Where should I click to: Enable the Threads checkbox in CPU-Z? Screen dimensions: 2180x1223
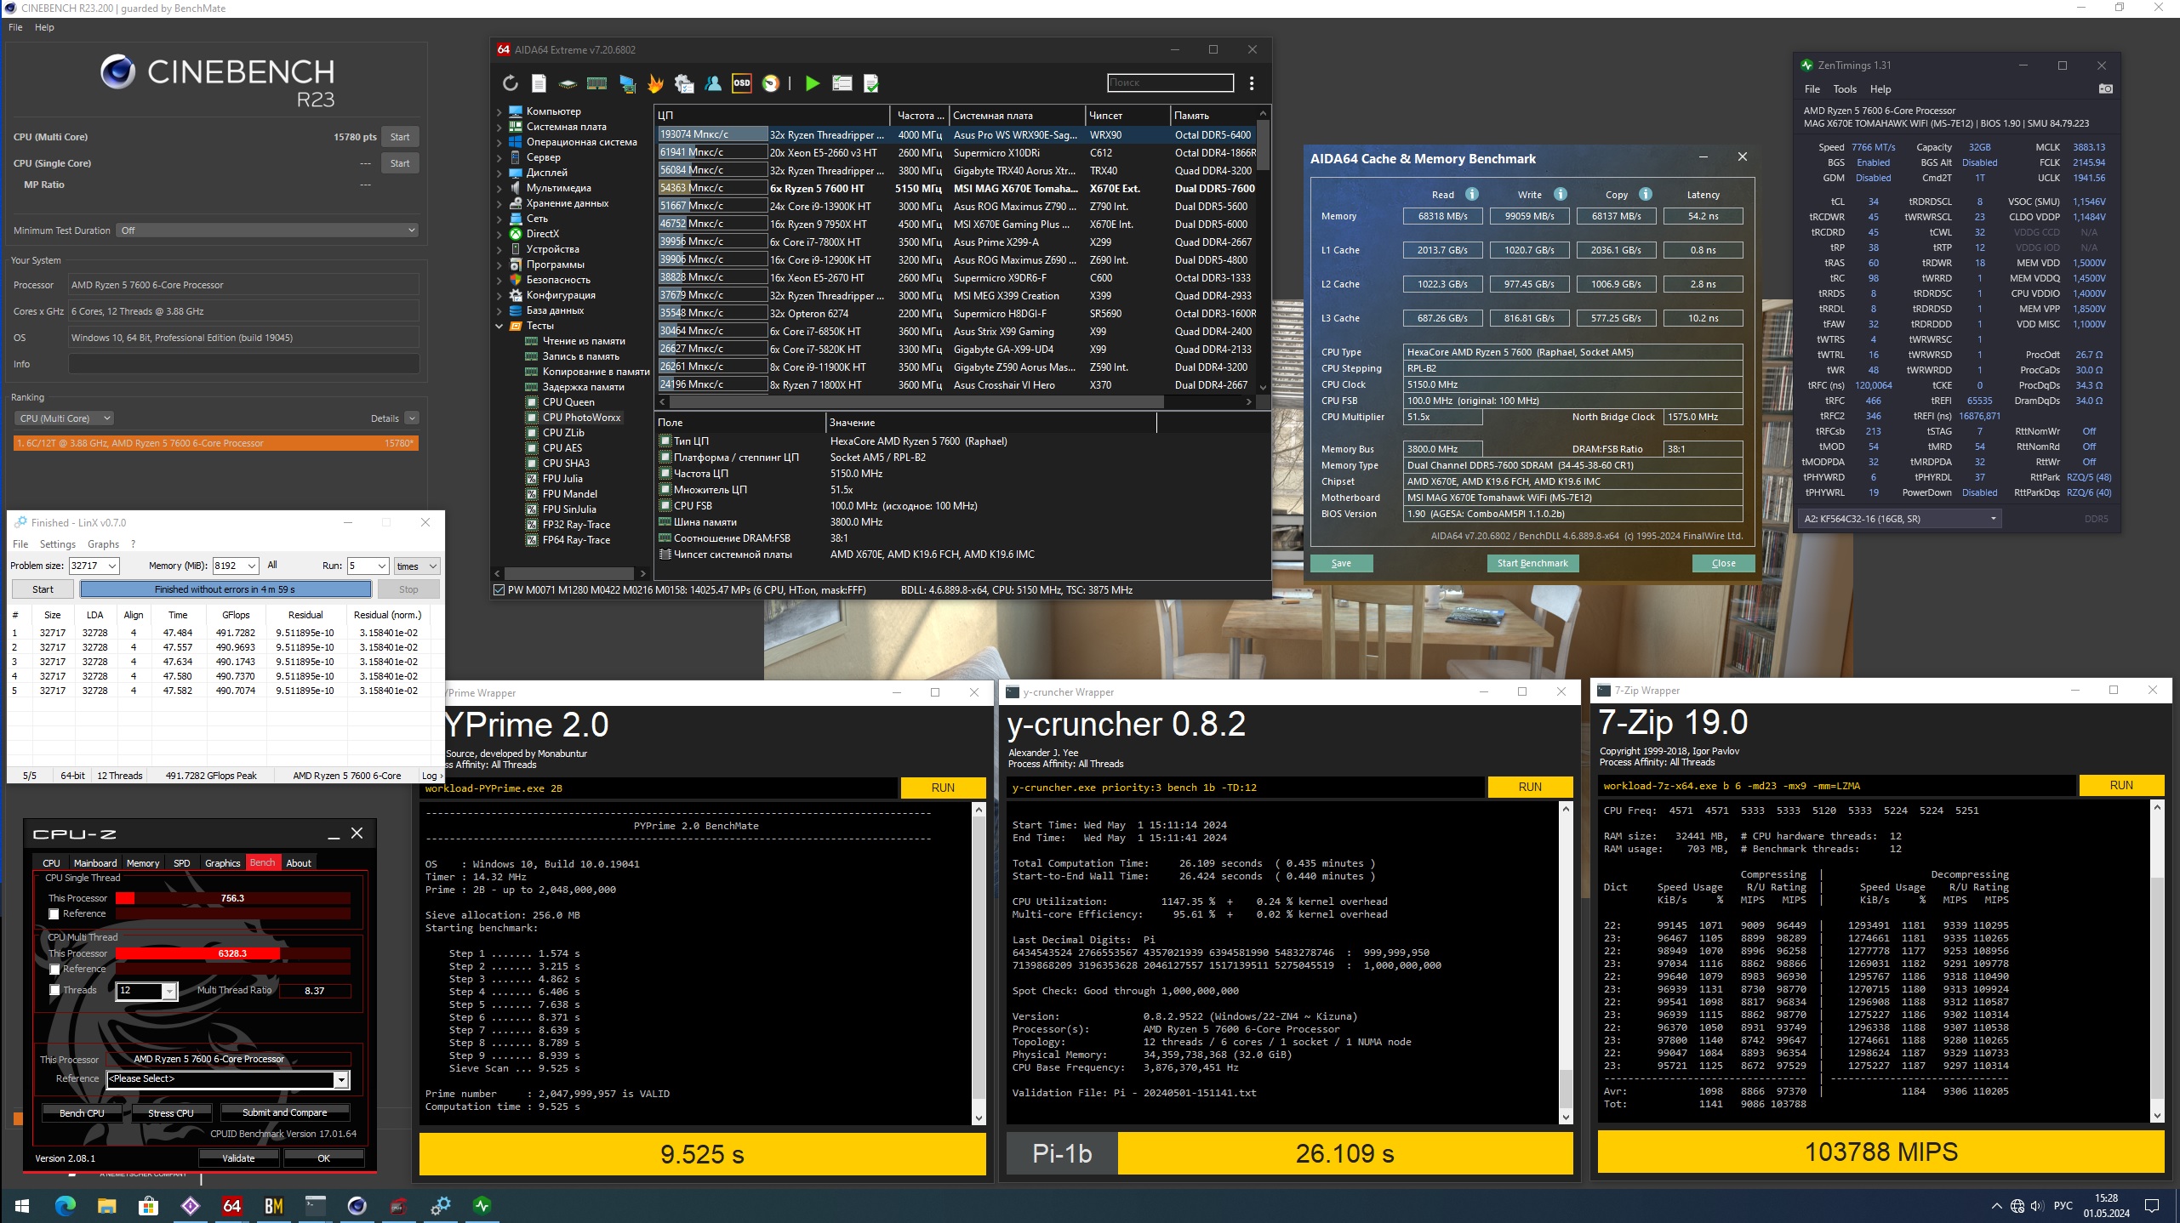pos(54,990)
